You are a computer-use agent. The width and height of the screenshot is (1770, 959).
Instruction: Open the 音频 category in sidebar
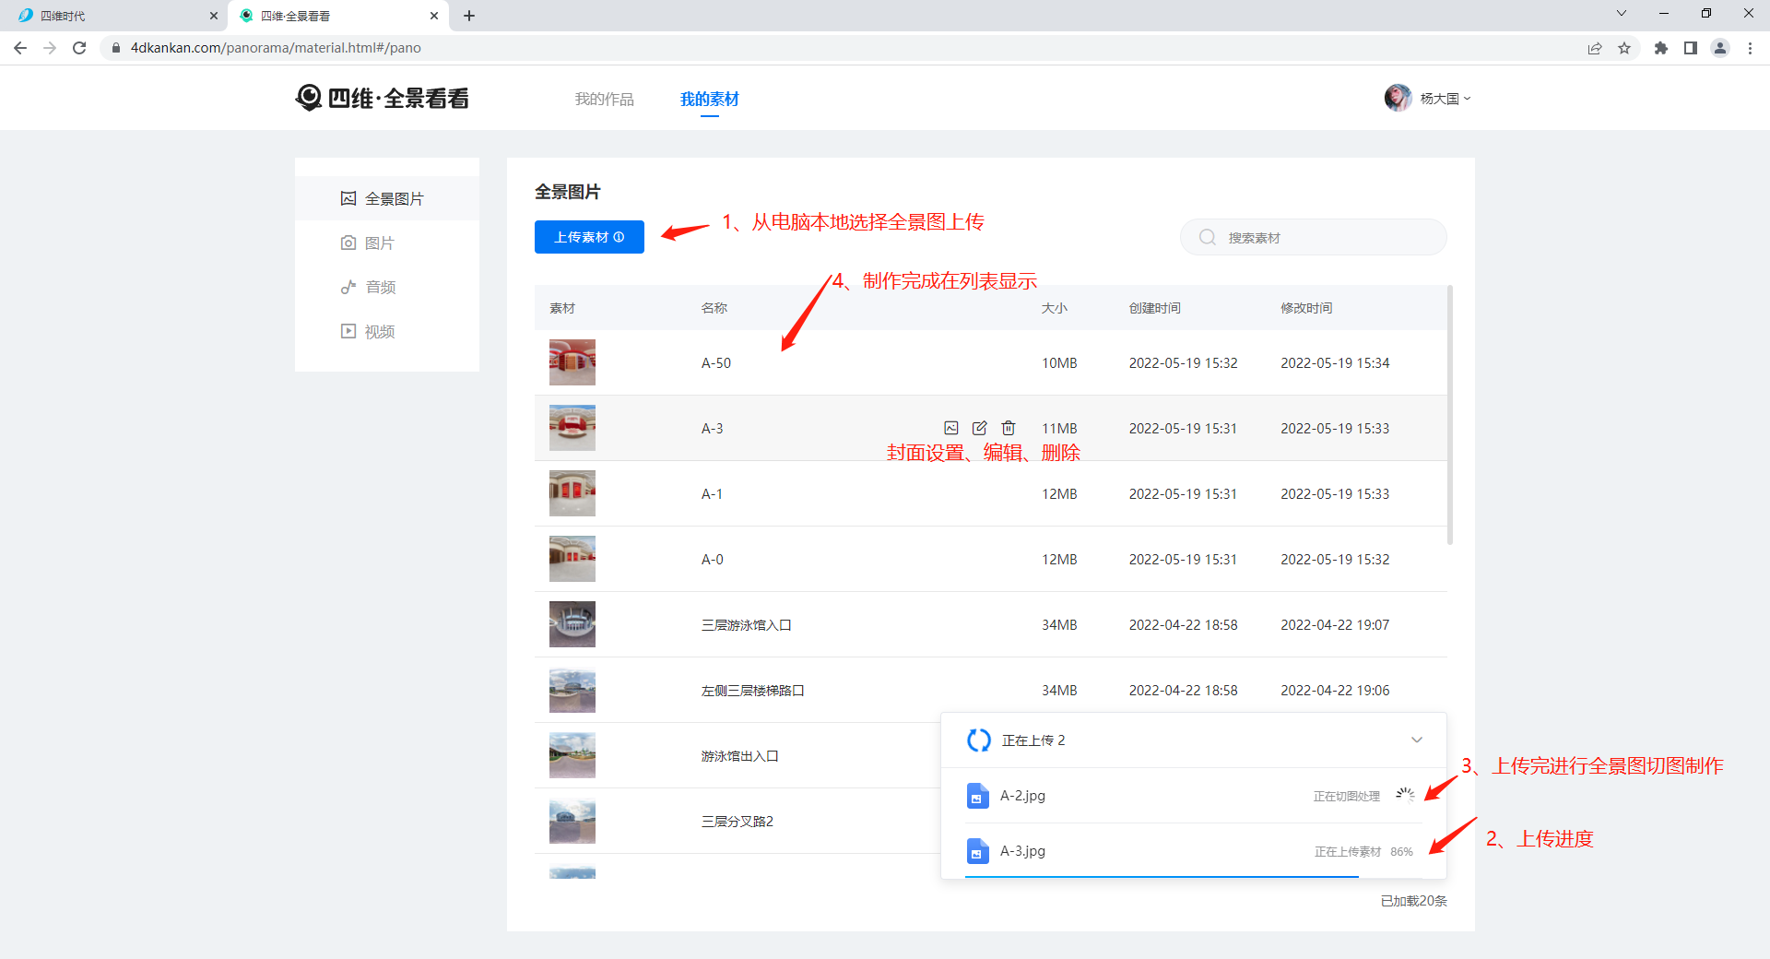(x=380, y=287)
